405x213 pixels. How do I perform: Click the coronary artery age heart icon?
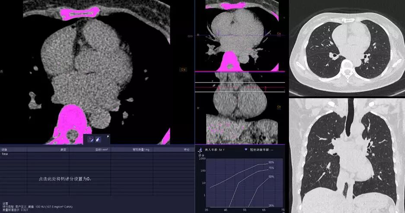tap(246, 149)
